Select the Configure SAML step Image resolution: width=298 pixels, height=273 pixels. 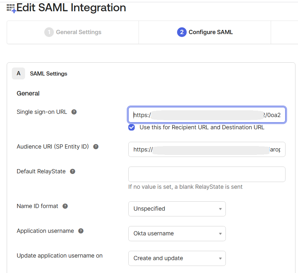(205, 32)
